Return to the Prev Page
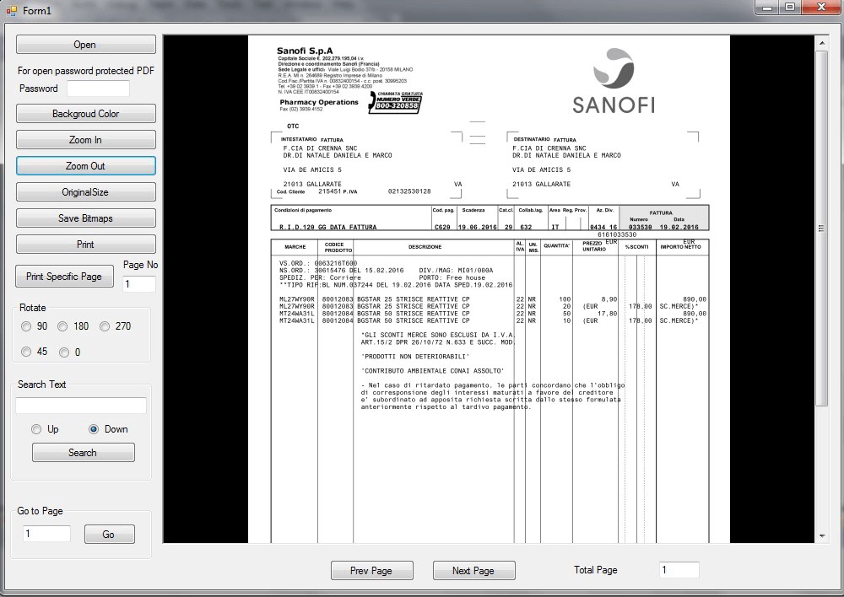The width and height of the screenshot is (844, 597). point(371,570)
